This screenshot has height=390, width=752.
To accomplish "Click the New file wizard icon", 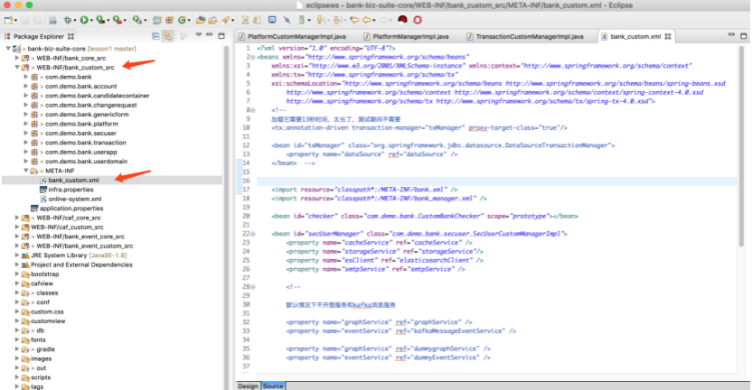I will pos(9,18).
